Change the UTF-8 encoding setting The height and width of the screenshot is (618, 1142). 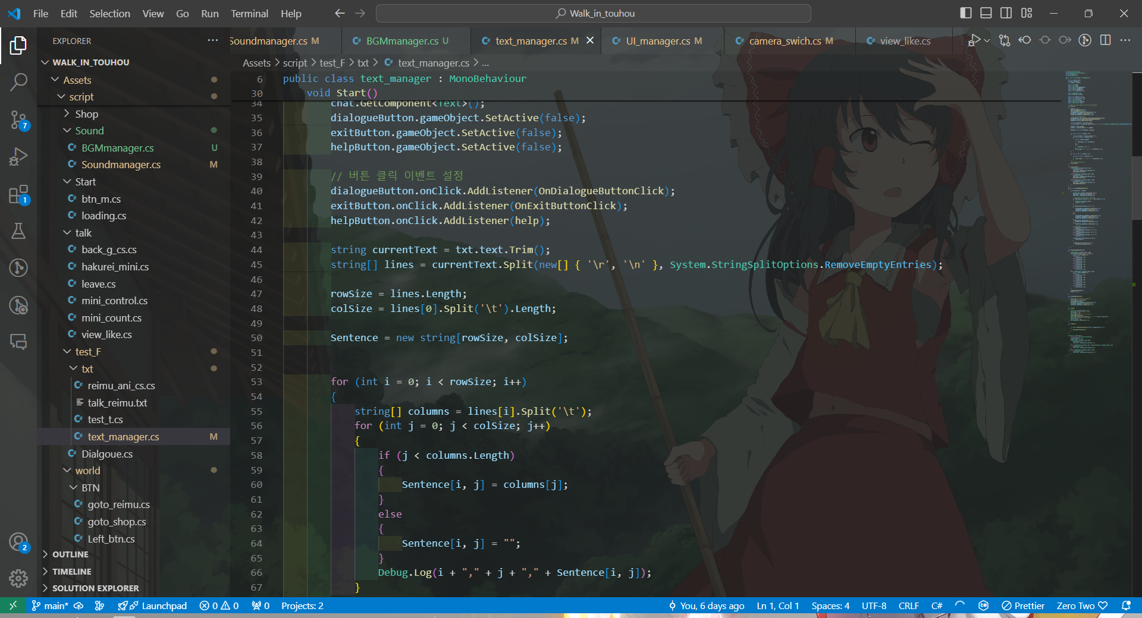874,606
